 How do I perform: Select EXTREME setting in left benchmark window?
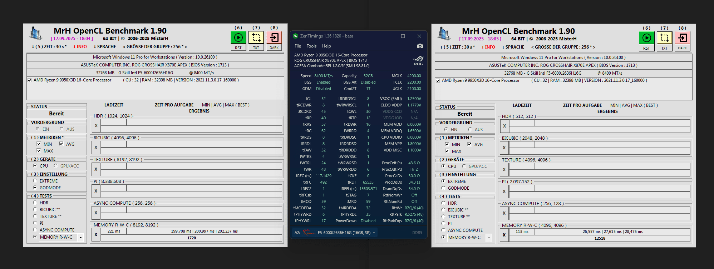click(x=35, y=181)
